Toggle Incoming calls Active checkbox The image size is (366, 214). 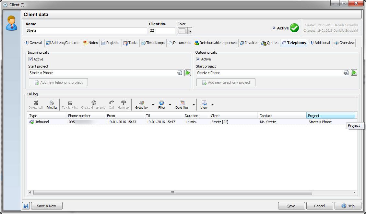[31, 59]
